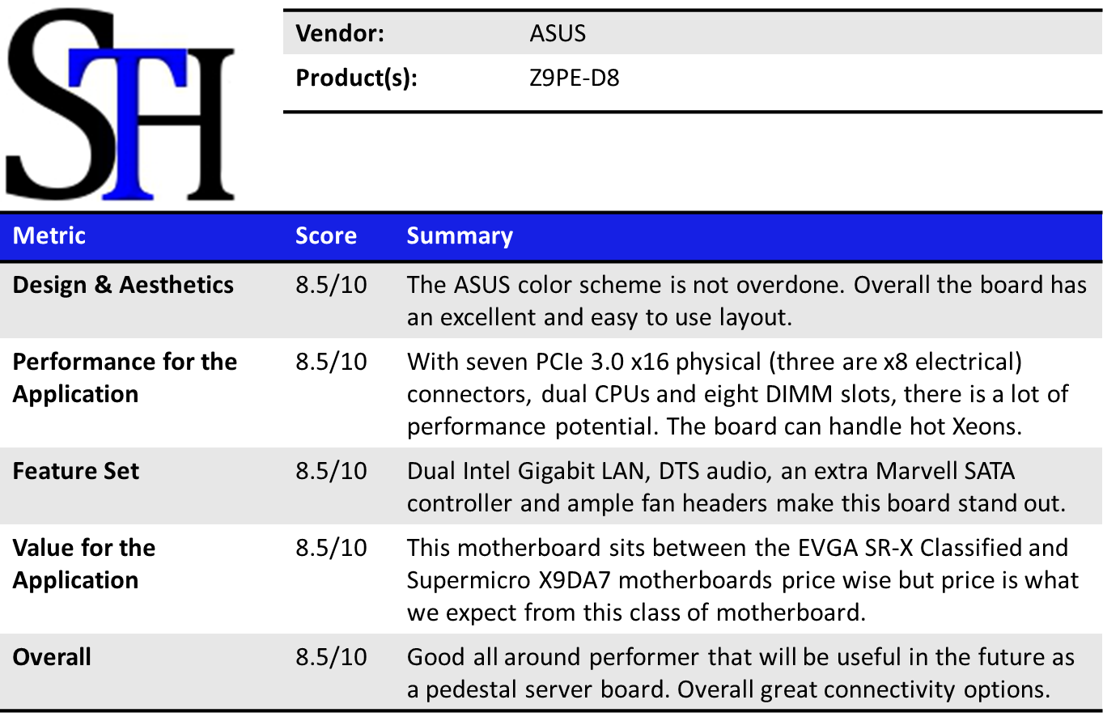Select the Performance for the Application label
Viewport: 1103px width, 721px height.
tap(125, 377)
